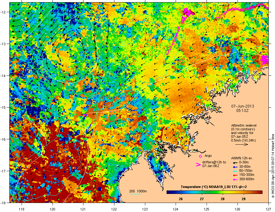Click the '200 1000m' isobath label
The image size is (275, 212).
click(138, 191)
